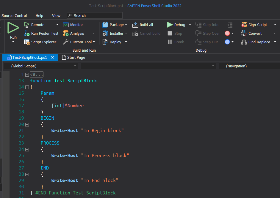This screenshot has height=198, width=280.
Task: Click the Test-ScriptBlock function name in code
Action: click(x=76, y=81)
